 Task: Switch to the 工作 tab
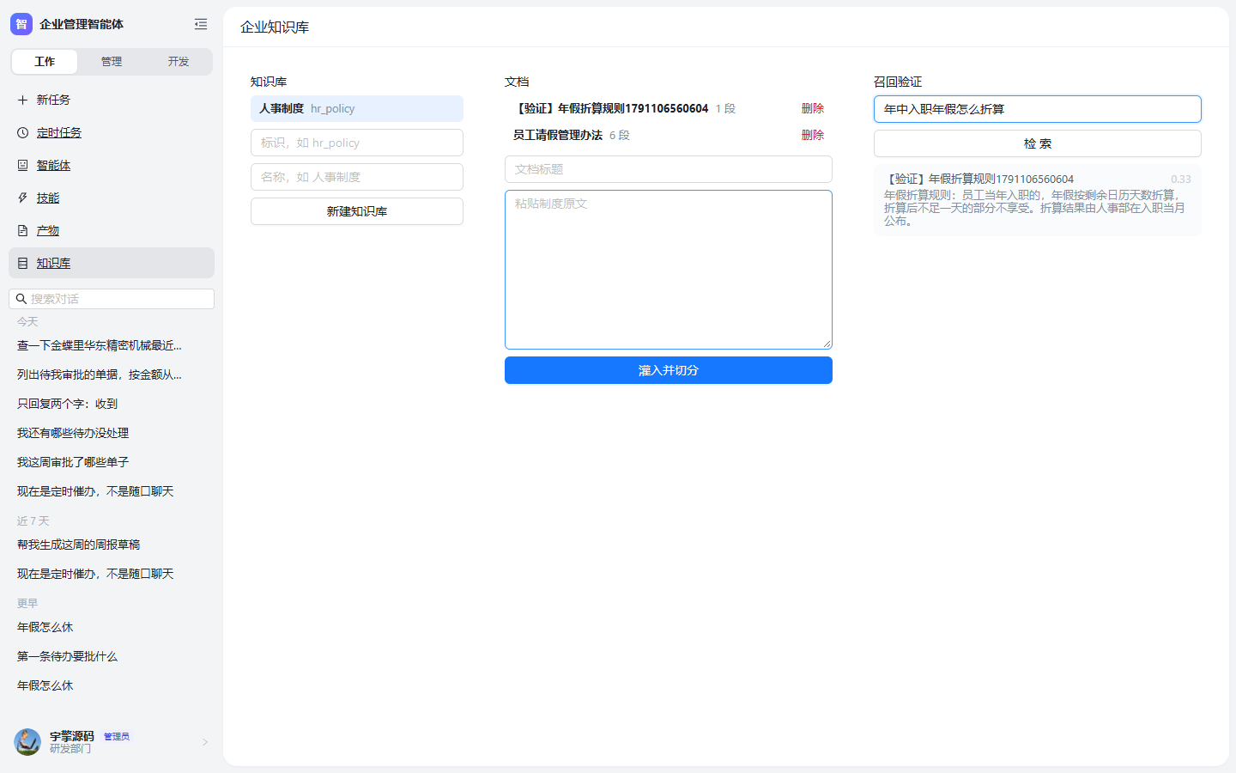pos(45,62)
